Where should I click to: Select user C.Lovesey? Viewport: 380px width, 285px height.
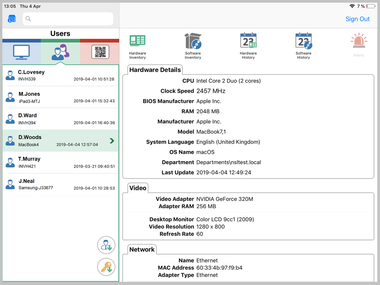[60, 75]
